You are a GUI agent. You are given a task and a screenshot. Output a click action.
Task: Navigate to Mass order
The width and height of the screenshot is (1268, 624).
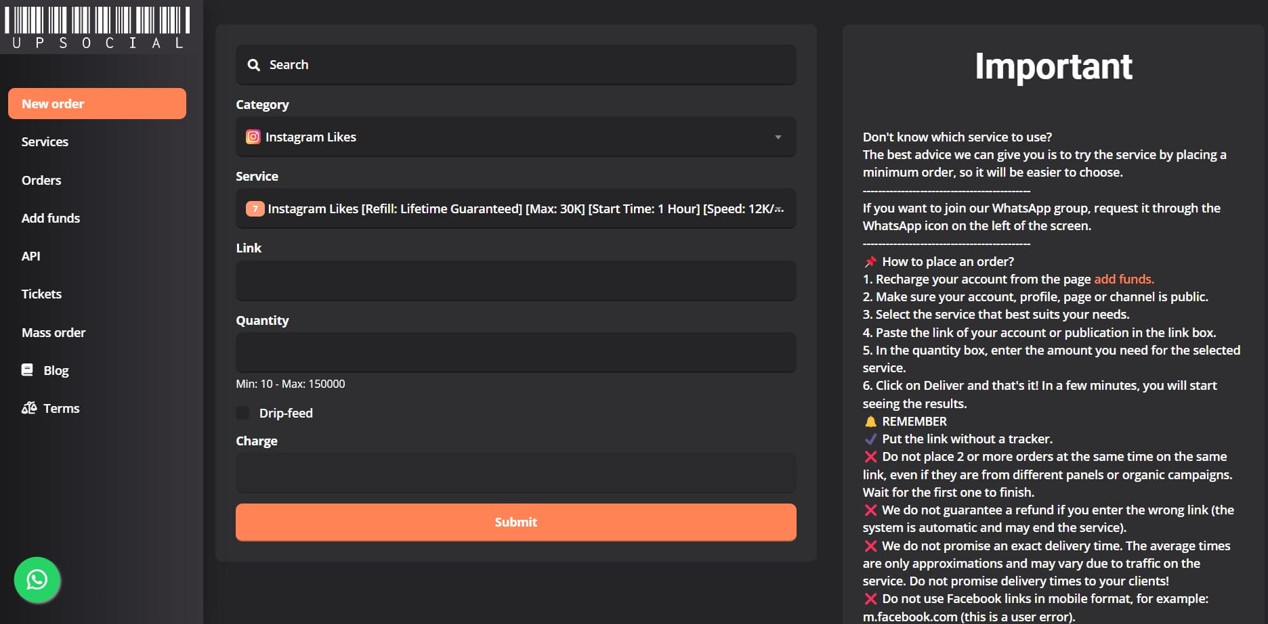pos(54,332)
